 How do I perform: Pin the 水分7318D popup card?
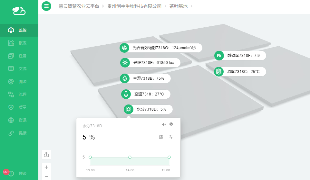[x=163, y=124]
